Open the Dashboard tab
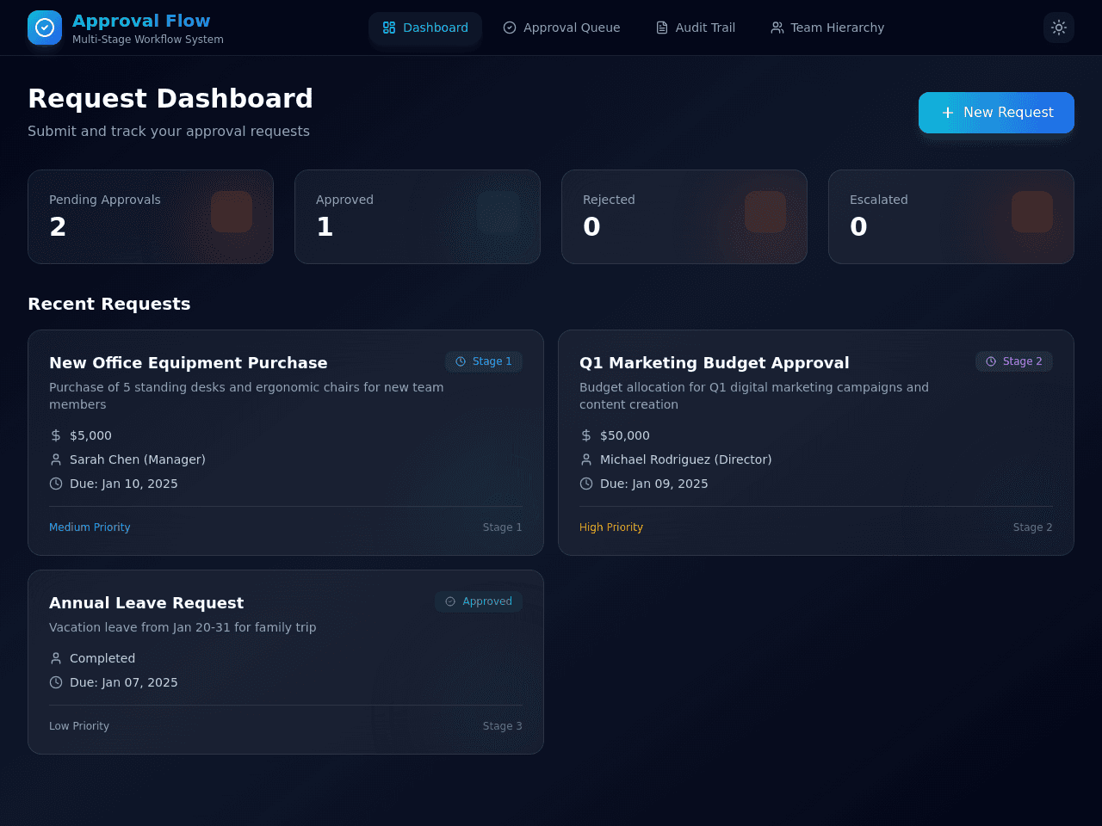The image size is (1102, 826). click(425, 28)
